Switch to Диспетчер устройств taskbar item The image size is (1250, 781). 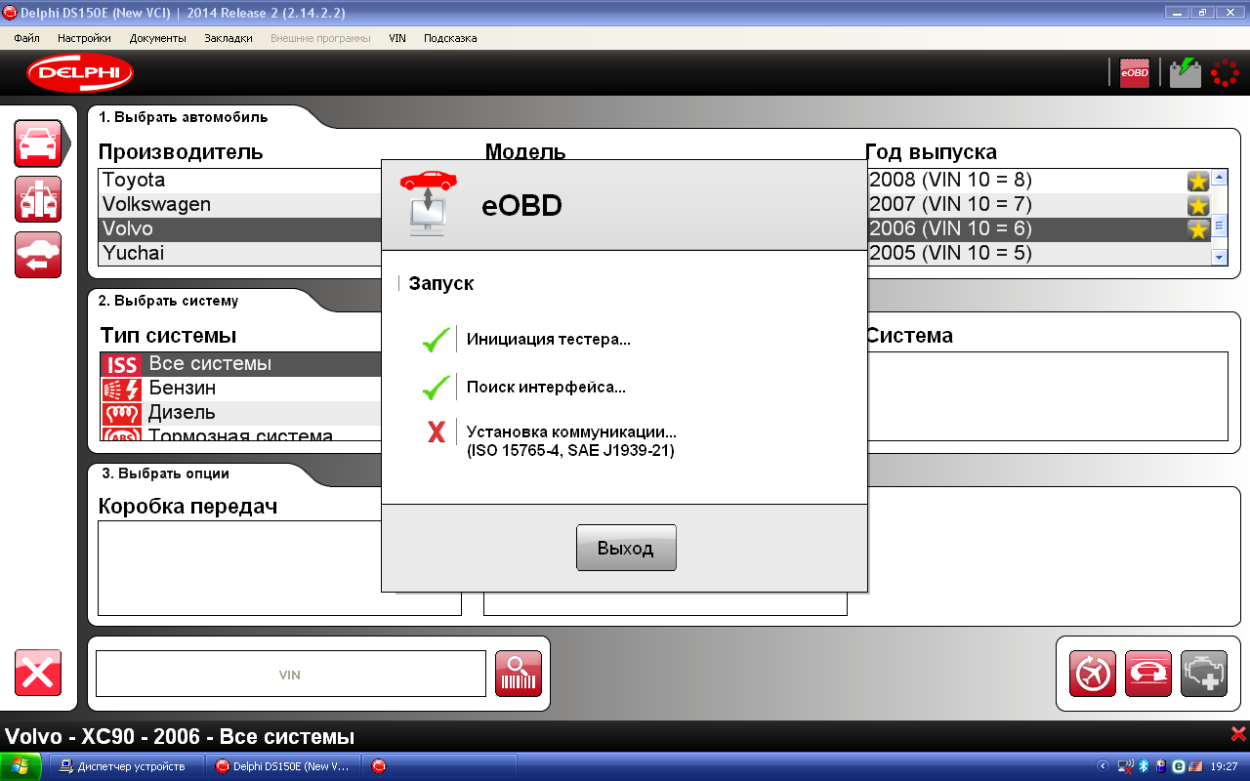(x=127, y=766)
